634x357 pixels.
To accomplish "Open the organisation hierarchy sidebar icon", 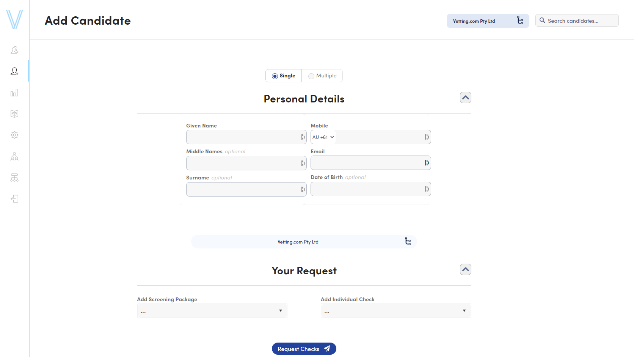I will click(x=14, y=178).
